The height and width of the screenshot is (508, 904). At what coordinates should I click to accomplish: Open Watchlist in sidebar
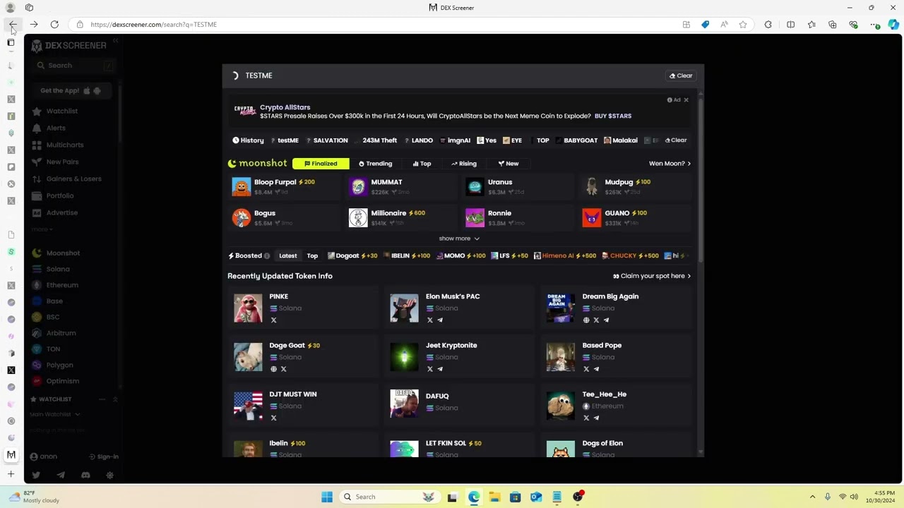pos(62,111)
